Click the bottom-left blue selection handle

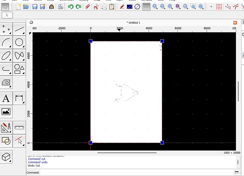(91, 143)
